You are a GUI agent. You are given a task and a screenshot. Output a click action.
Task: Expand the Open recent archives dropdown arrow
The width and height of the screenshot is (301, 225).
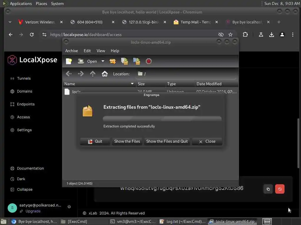click(x=103, y=61)
